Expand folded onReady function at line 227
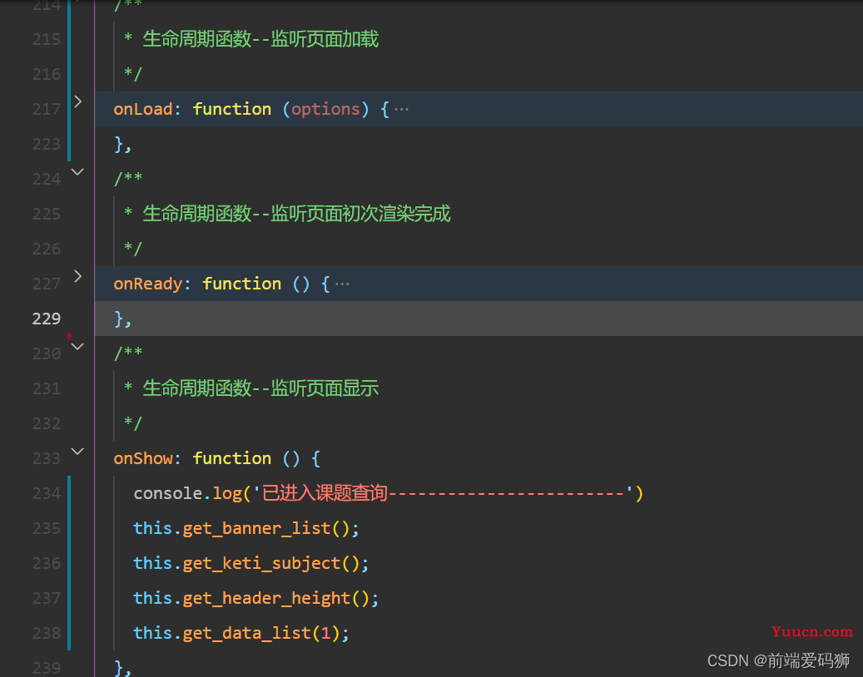This screenshot has height=677, width=863. [78, 275]
